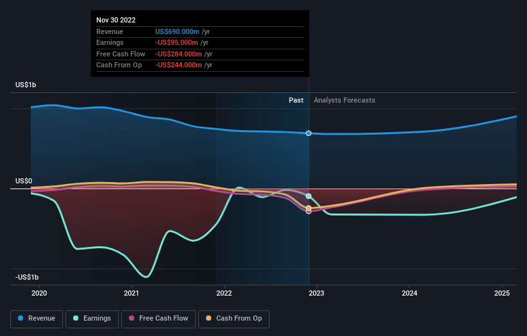The width and height of the screenshot is (527, 336).
Task: Click the teal Earnings data point marker
Action: click(309, 196)
